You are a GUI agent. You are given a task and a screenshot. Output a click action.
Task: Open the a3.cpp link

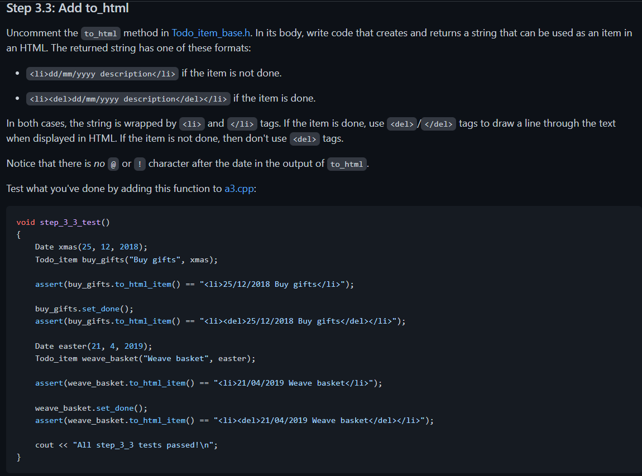(x=239, y=189)
